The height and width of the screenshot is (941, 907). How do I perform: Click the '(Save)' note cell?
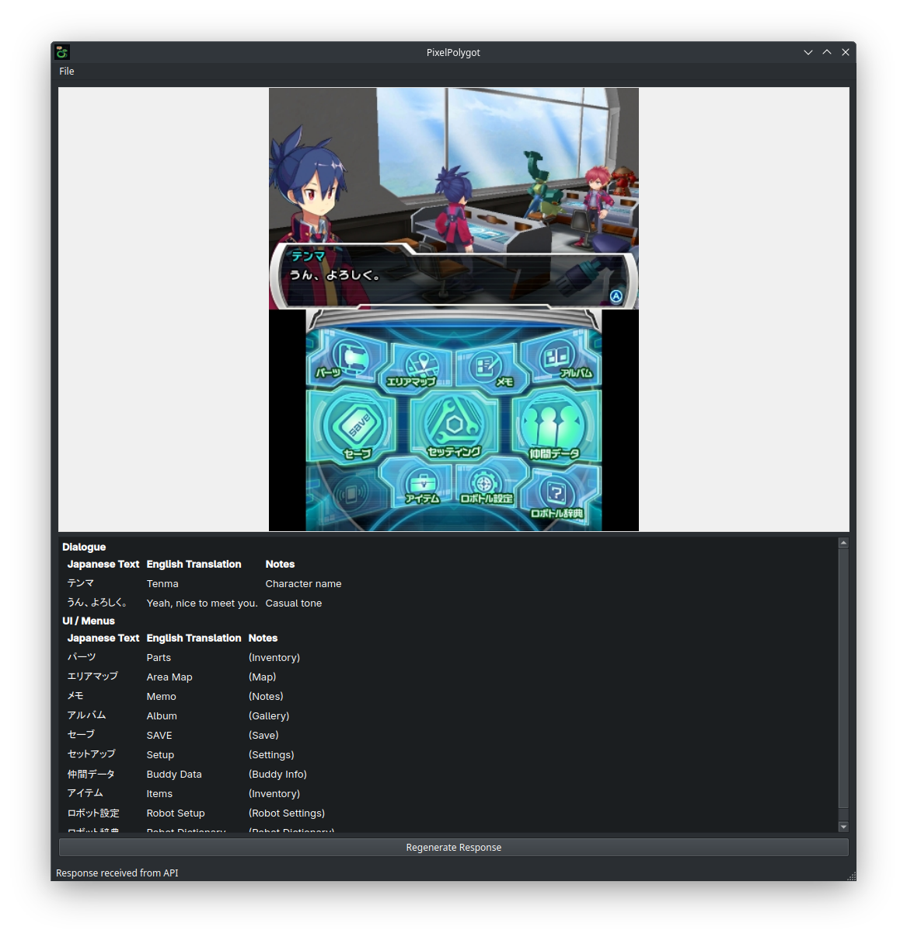click(x=263, y=736)
